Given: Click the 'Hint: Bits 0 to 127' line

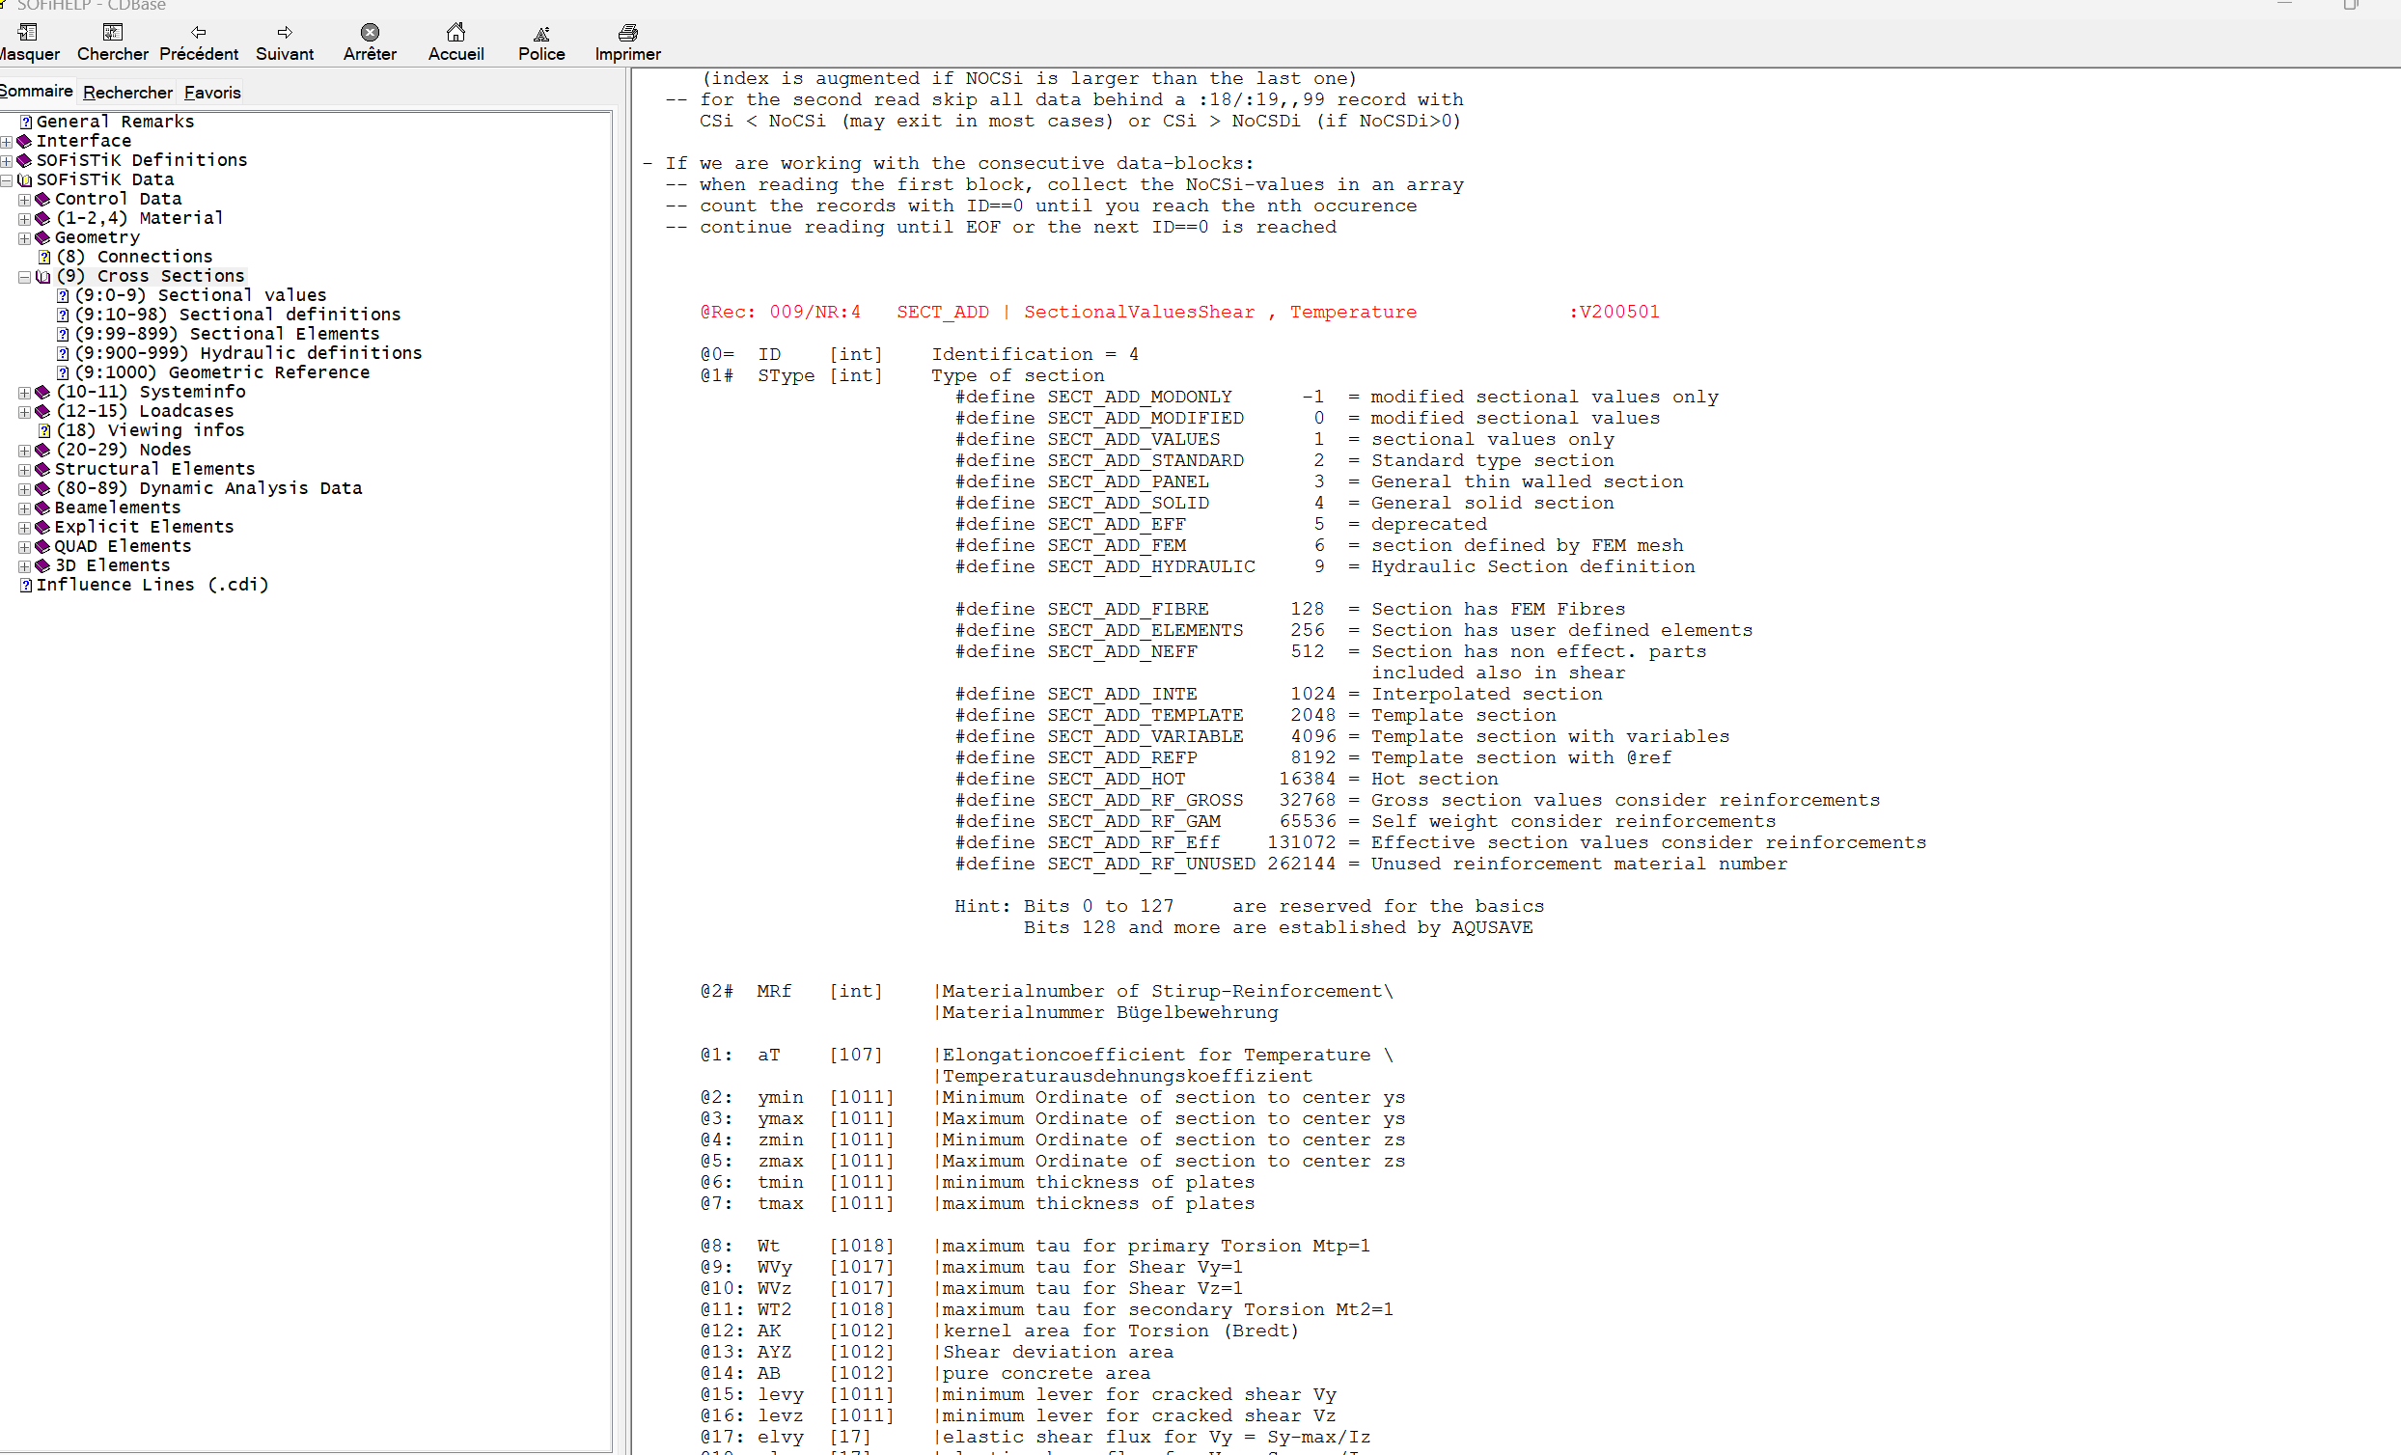Looking at the screenshot, I should (1248, 906).
